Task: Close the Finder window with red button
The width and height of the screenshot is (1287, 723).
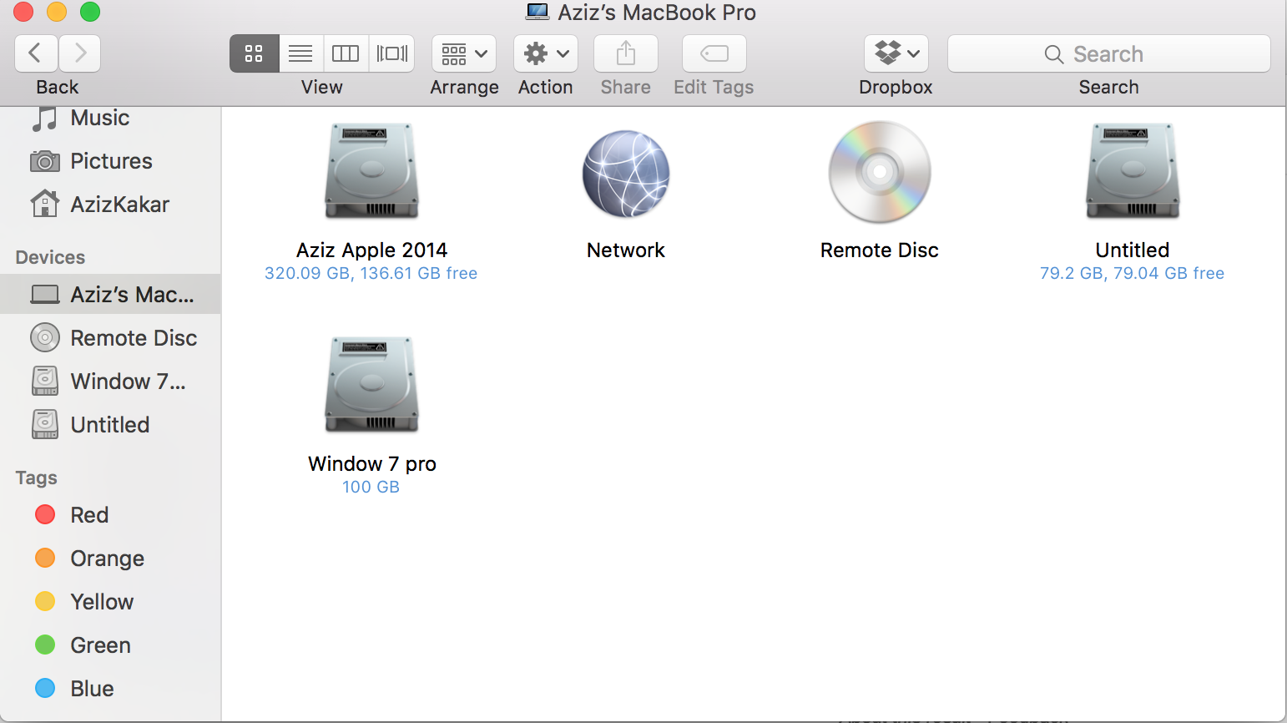Action: click(23, 12)
